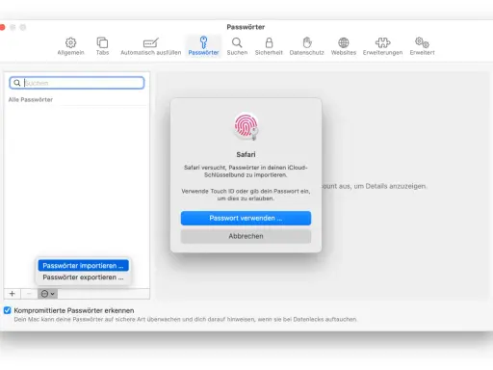This screenshot has height=370, width=493.
Task: Open the Sicherheit lock pane
Action: click(269, 46)
